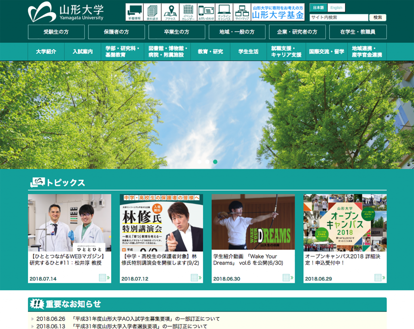Open the 入試案内 navigation menu
This screenshot has width=414, height=329.
(83, 52)
